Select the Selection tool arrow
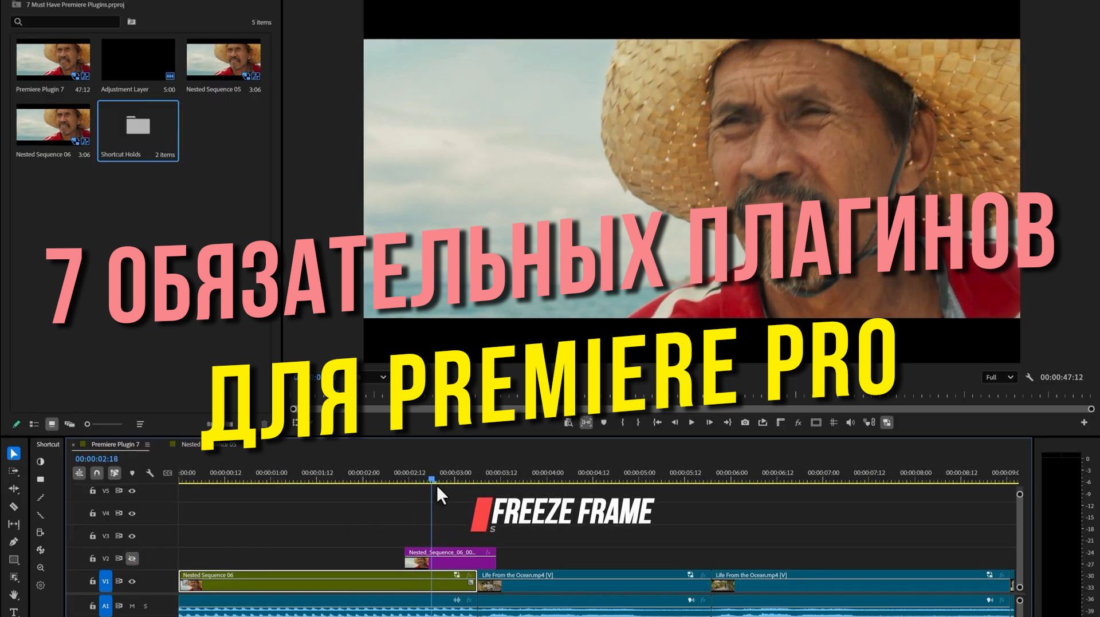This screenshot has height=617, width=1100. tap(14, 453)
